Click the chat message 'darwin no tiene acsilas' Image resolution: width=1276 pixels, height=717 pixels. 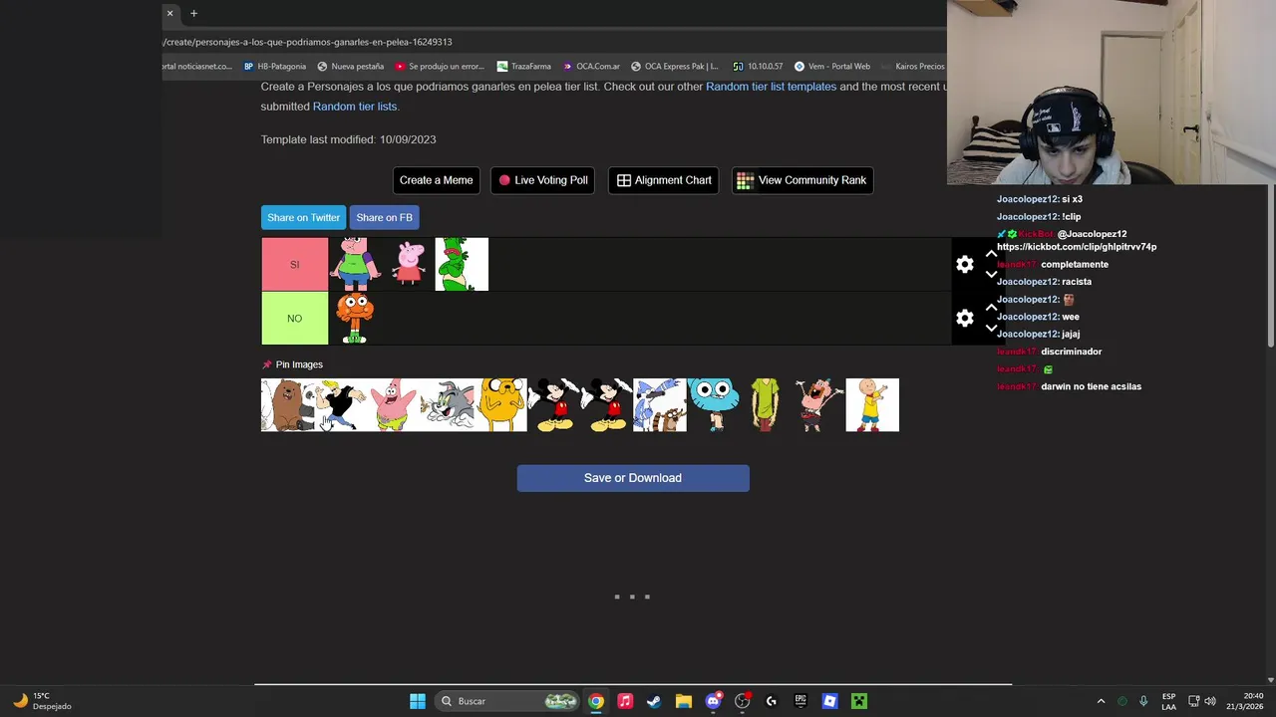point(1091,386)
